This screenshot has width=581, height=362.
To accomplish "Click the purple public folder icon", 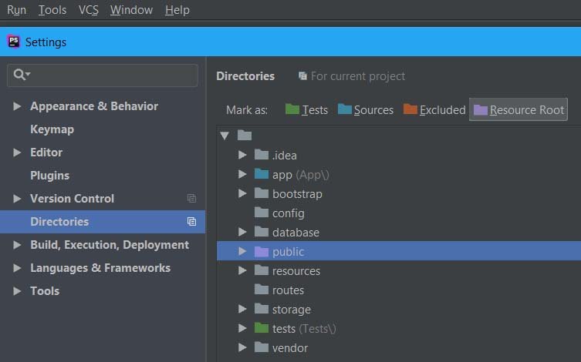I will click(261, 252).
